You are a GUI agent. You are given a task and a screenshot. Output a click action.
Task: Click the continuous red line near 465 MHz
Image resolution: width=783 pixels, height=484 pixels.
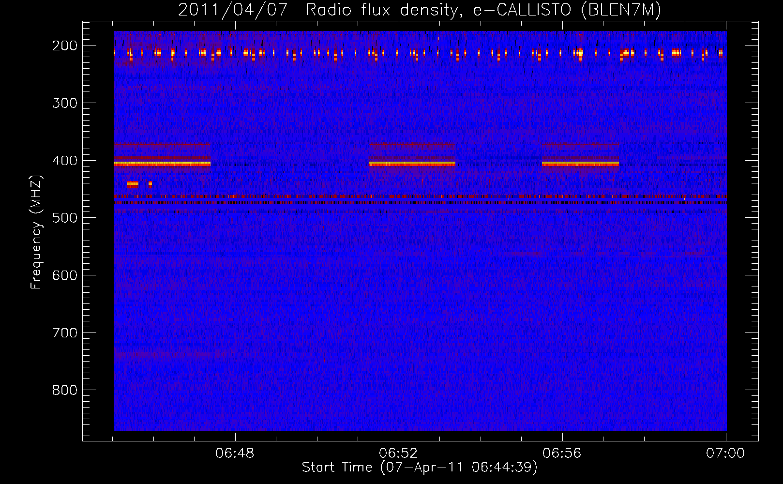[420, 197]
